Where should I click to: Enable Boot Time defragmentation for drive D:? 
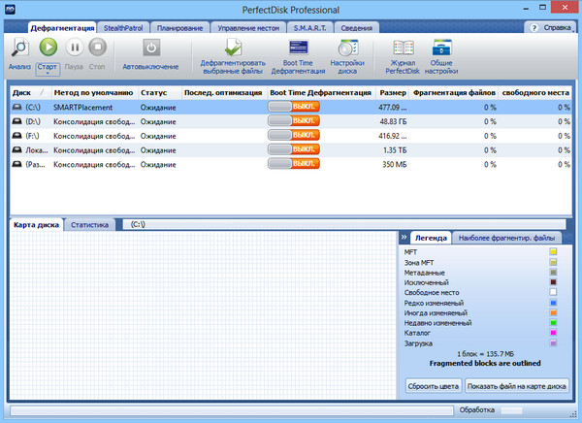(x=292, y=121)
